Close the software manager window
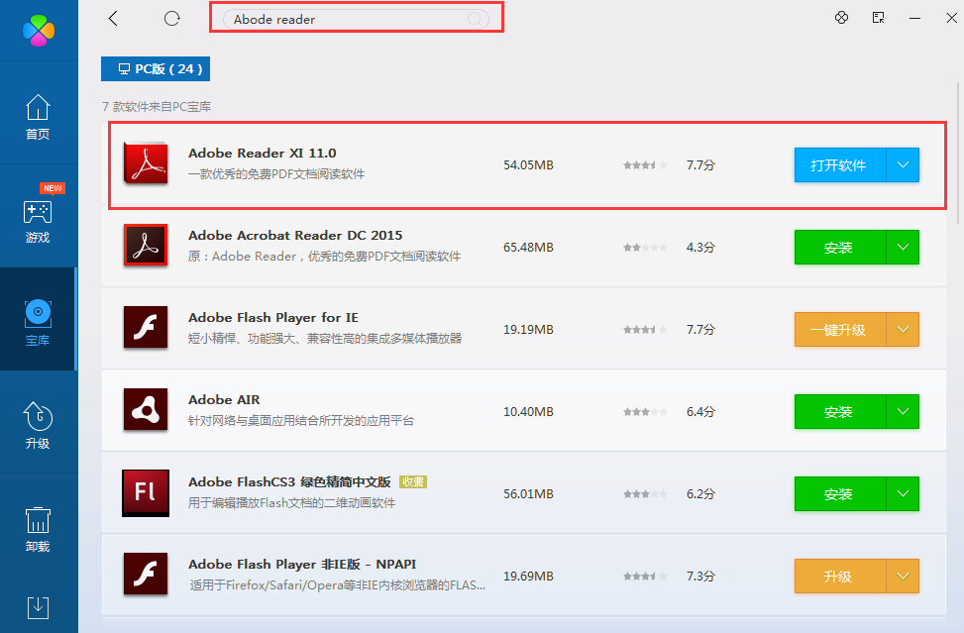The width and height of the screenshot is (964, 633). tap(951, 18)
